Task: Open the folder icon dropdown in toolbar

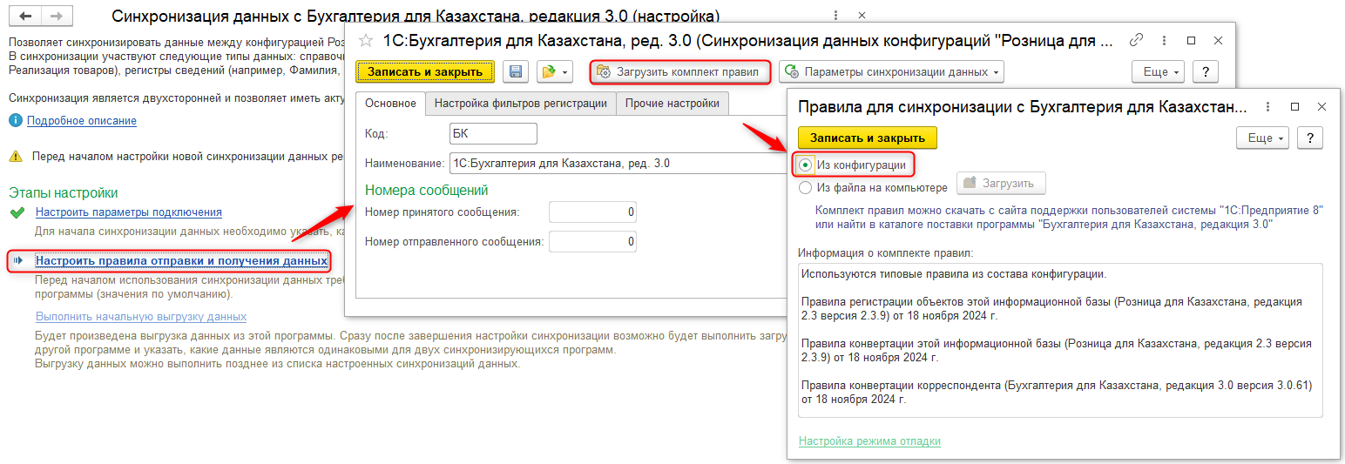Action: pos(554,72)
